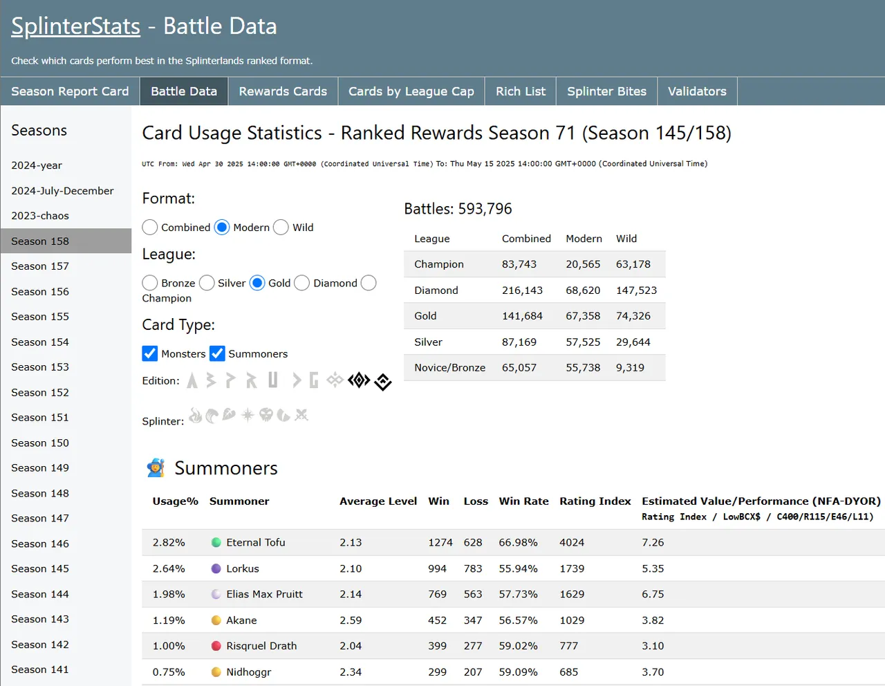Open the Battle Data tab
Viewport: 885px width, 686px height.
tap(184, 91)
